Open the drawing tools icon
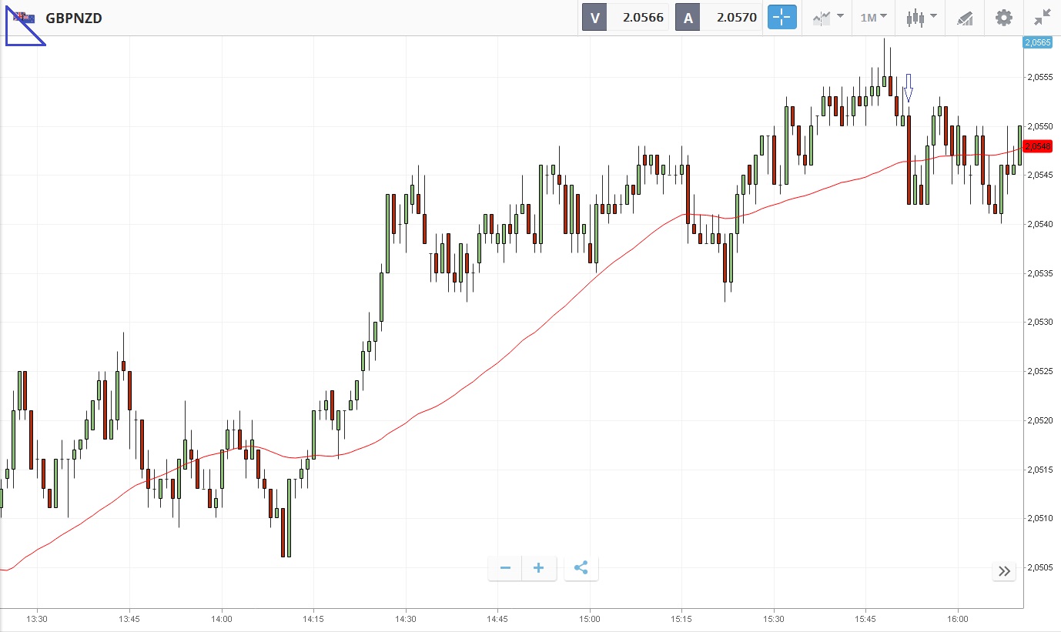This screenshot has width=1061, height=632. tap(965, 18)
